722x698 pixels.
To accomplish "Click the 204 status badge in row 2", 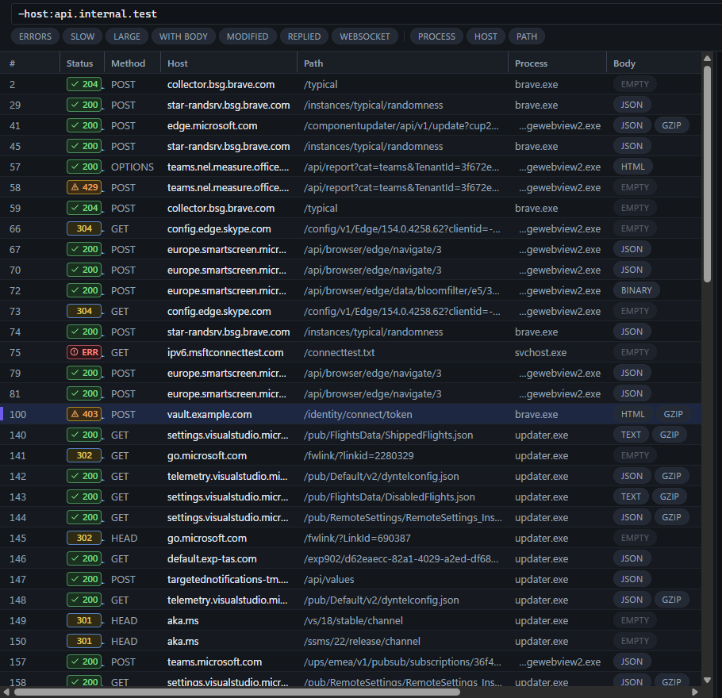I will 84,84.
